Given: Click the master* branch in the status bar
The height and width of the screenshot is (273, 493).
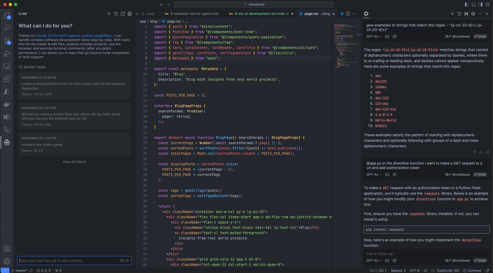Looking at the screenshot, I should point(20,271).
